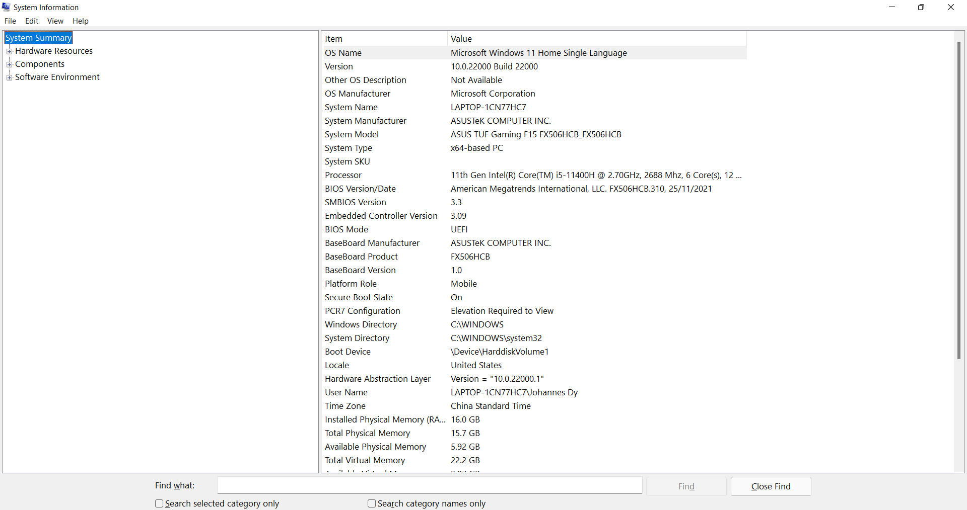Image resolution: width=967 pixels, height=510 pixels.
Task: Click the System Information app icon
Action: pos(6,7)
